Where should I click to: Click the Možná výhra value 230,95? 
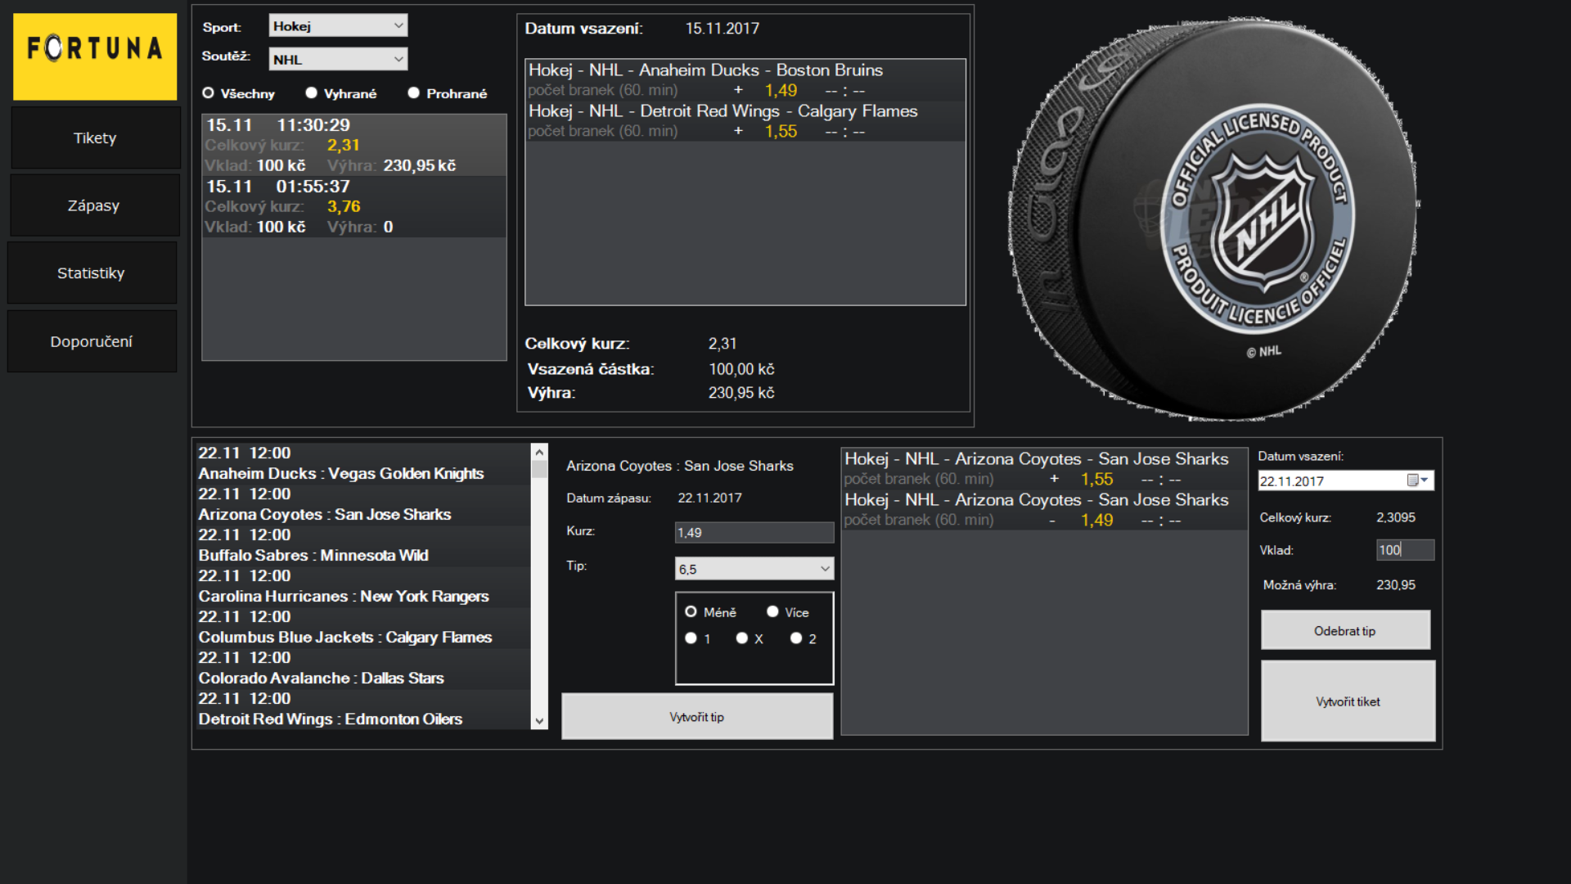point(1396,584)
